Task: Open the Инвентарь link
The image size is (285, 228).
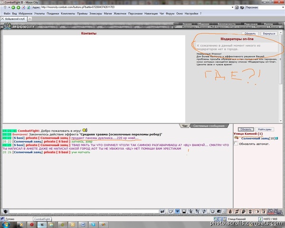Action: click(189, 27)
